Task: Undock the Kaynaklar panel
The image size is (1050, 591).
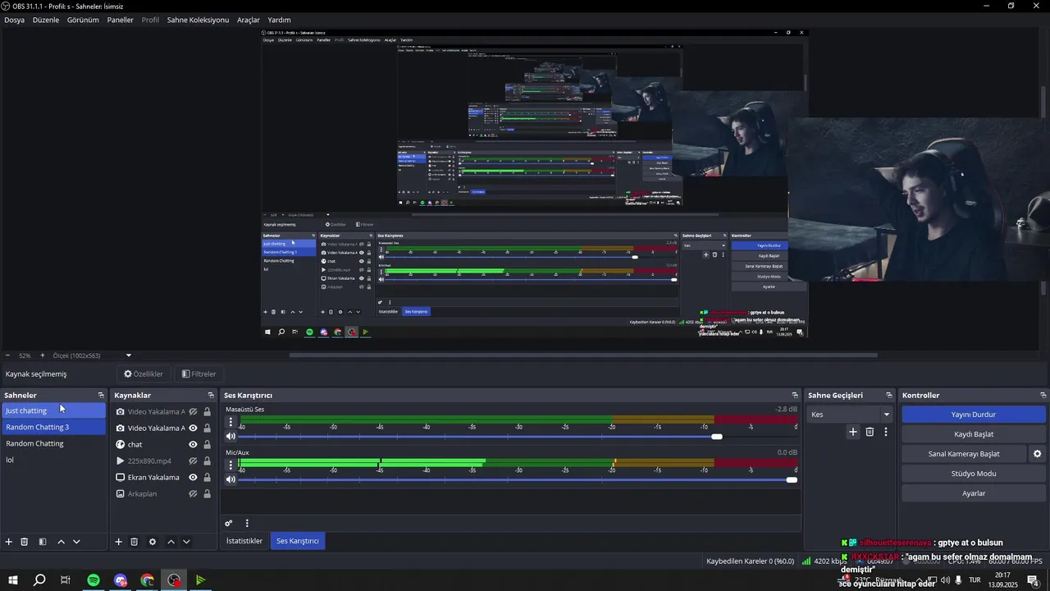Action: 211,396
